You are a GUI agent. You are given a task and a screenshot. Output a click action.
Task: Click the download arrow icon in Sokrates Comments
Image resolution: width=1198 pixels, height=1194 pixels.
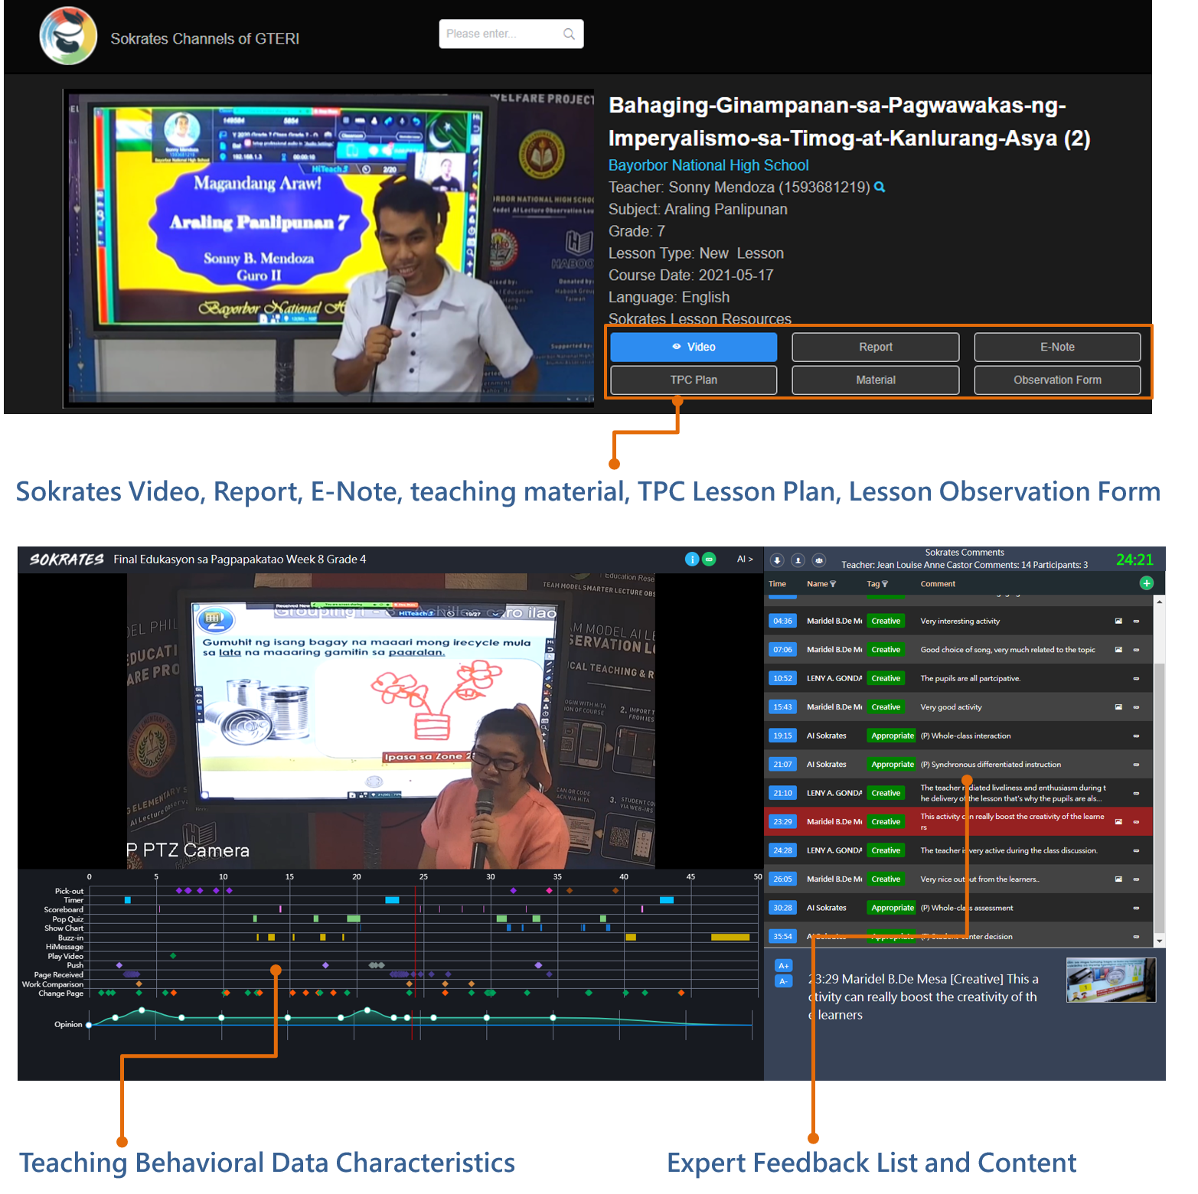tap(777, 560)
